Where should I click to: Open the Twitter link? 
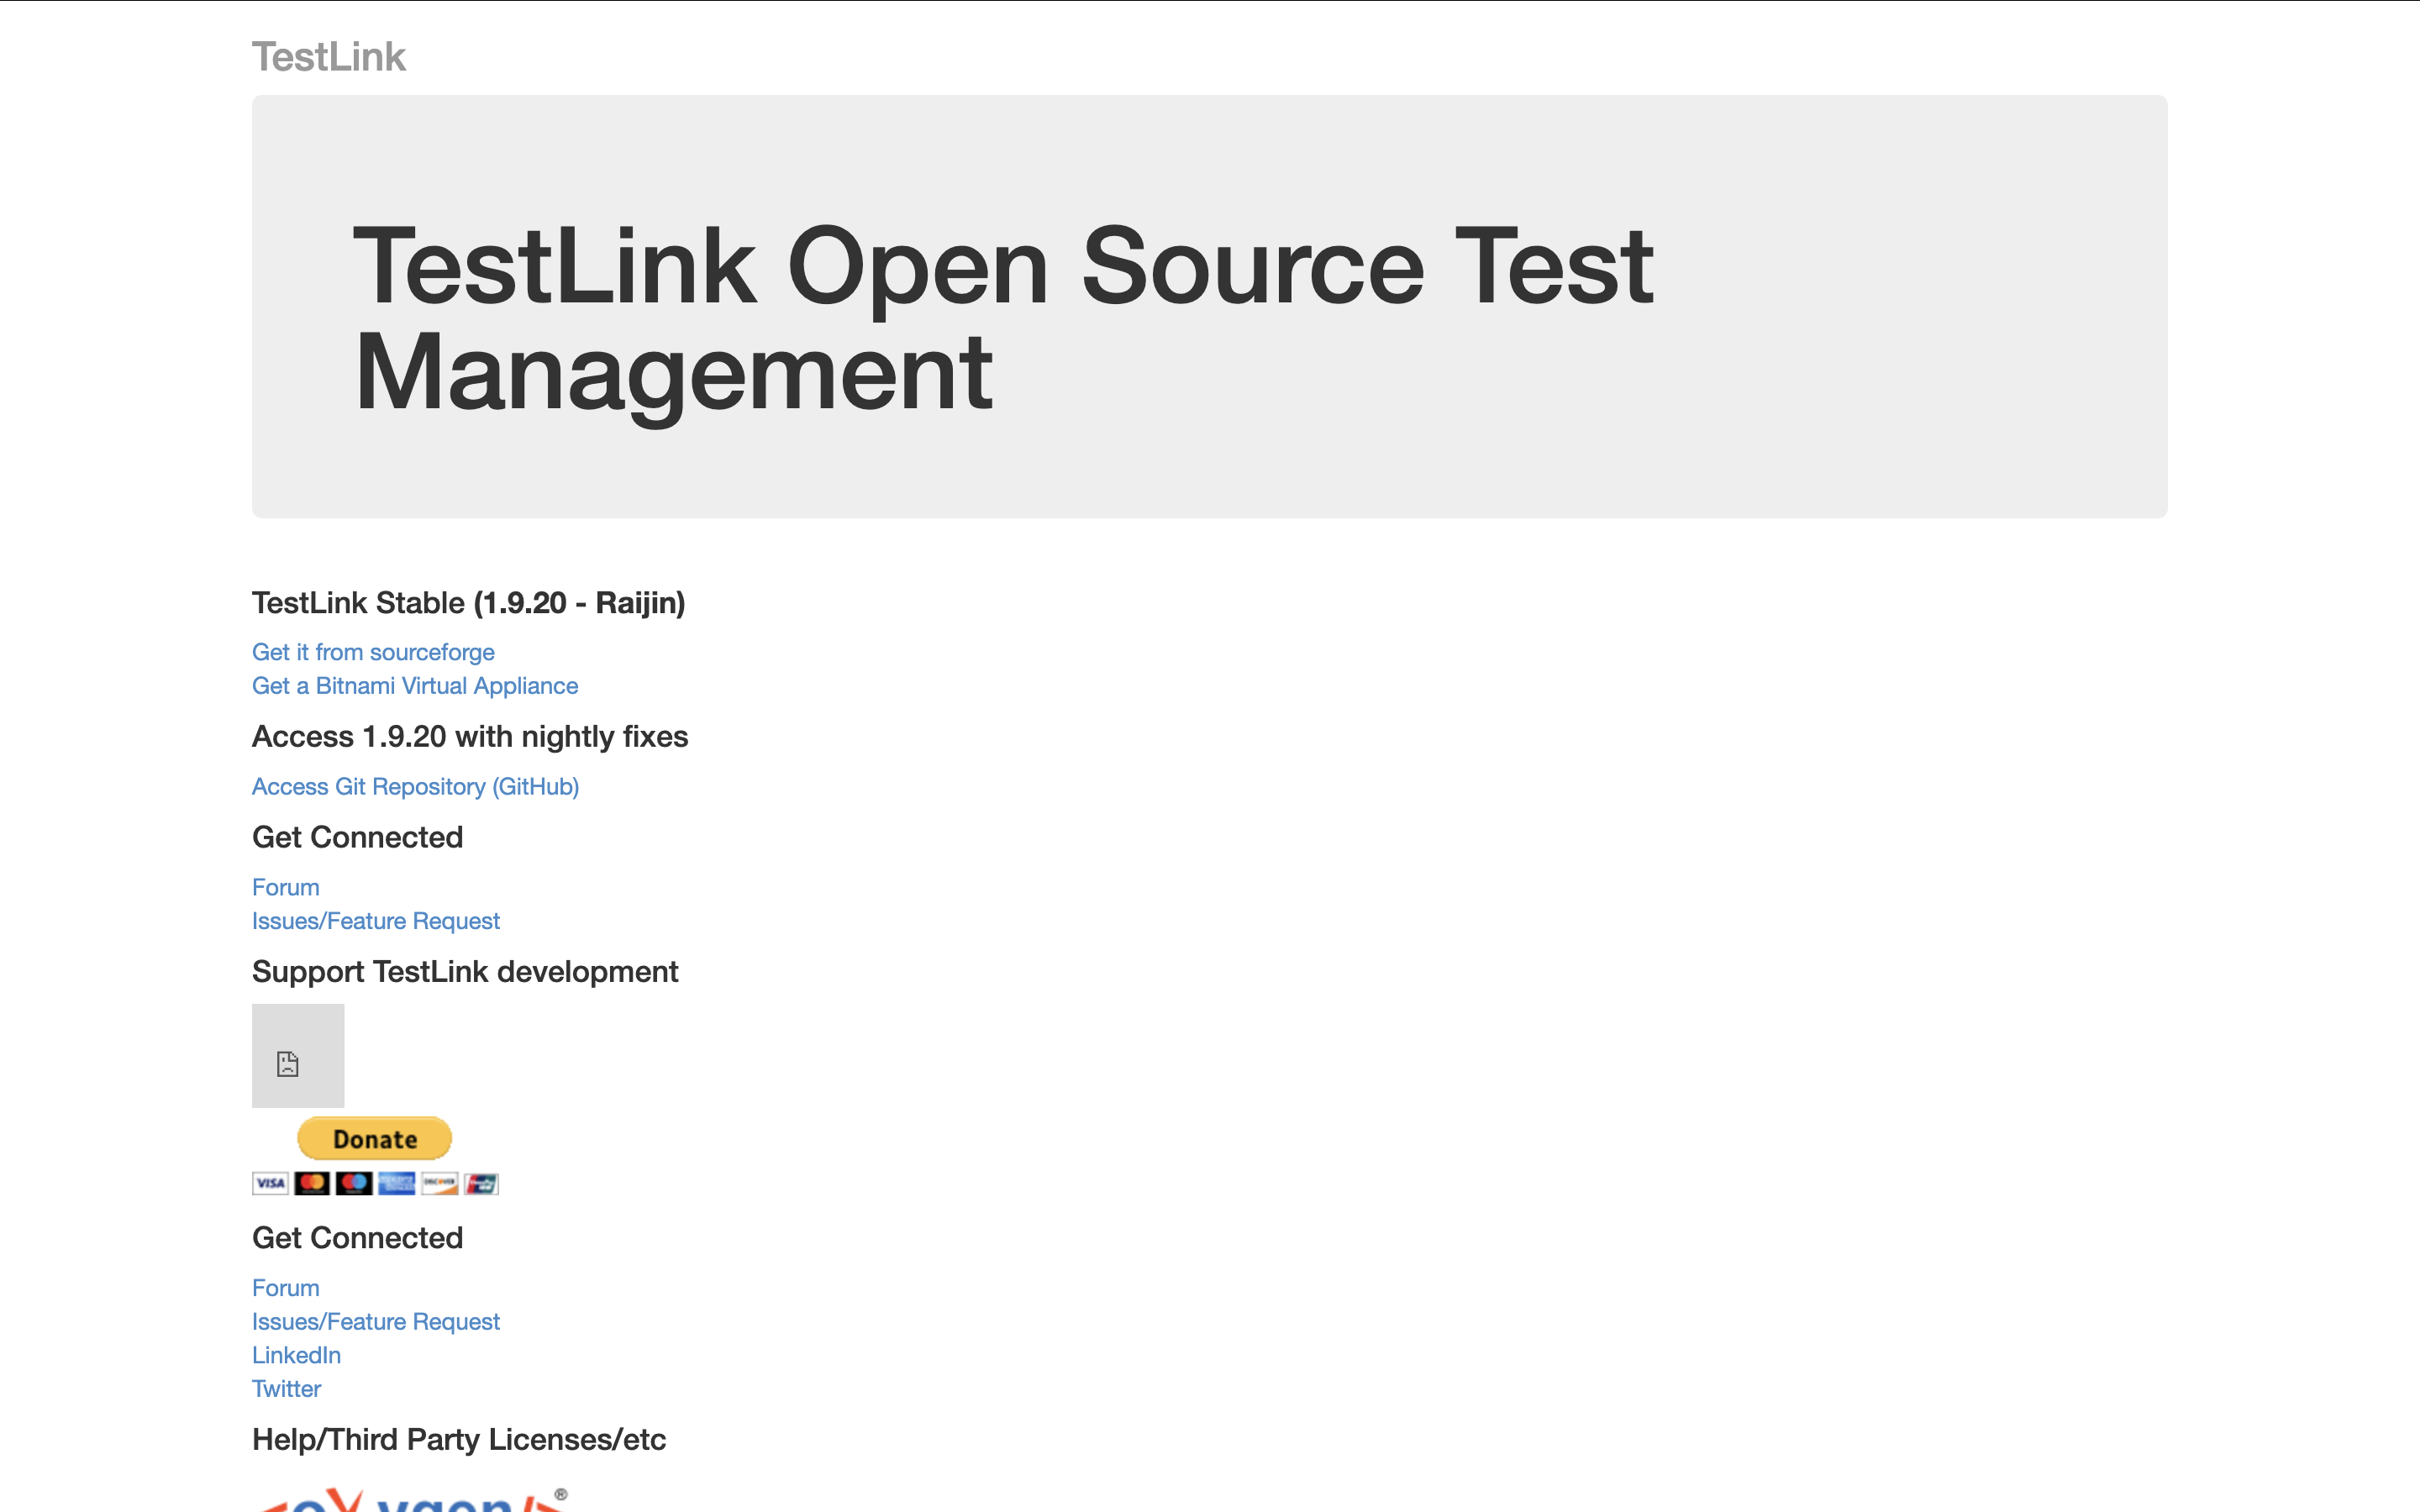point(286,1389)
